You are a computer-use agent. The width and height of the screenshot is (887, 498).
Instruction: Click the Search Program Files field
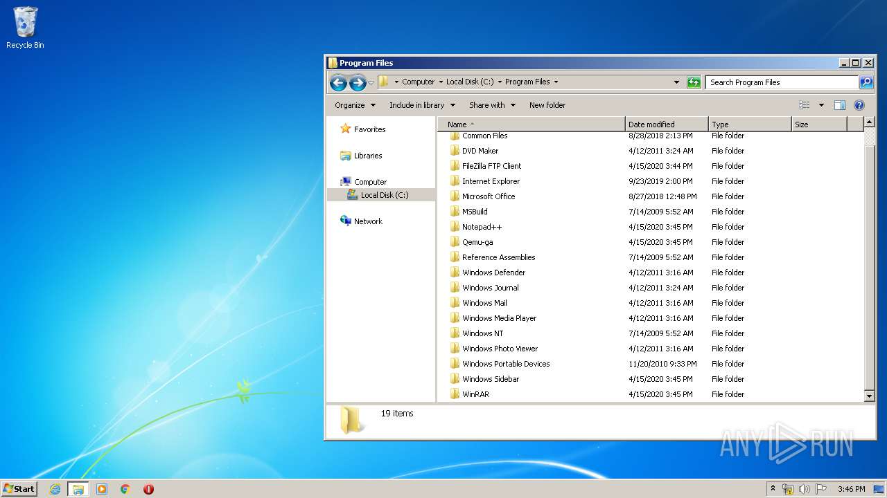782,82
